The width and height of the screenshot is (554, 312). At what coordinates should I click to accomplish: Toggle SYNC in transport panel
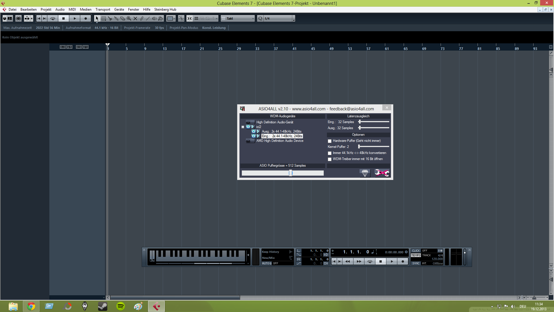tap(416, 263)
